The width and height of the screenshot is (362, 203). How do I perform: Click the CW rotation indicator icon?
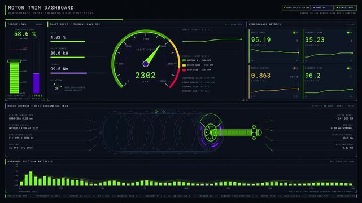(x=57, y=88)
